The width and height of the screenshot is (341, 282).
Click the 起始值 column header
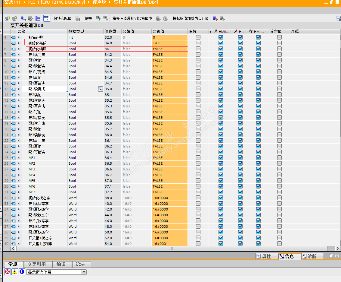[136, 31]
